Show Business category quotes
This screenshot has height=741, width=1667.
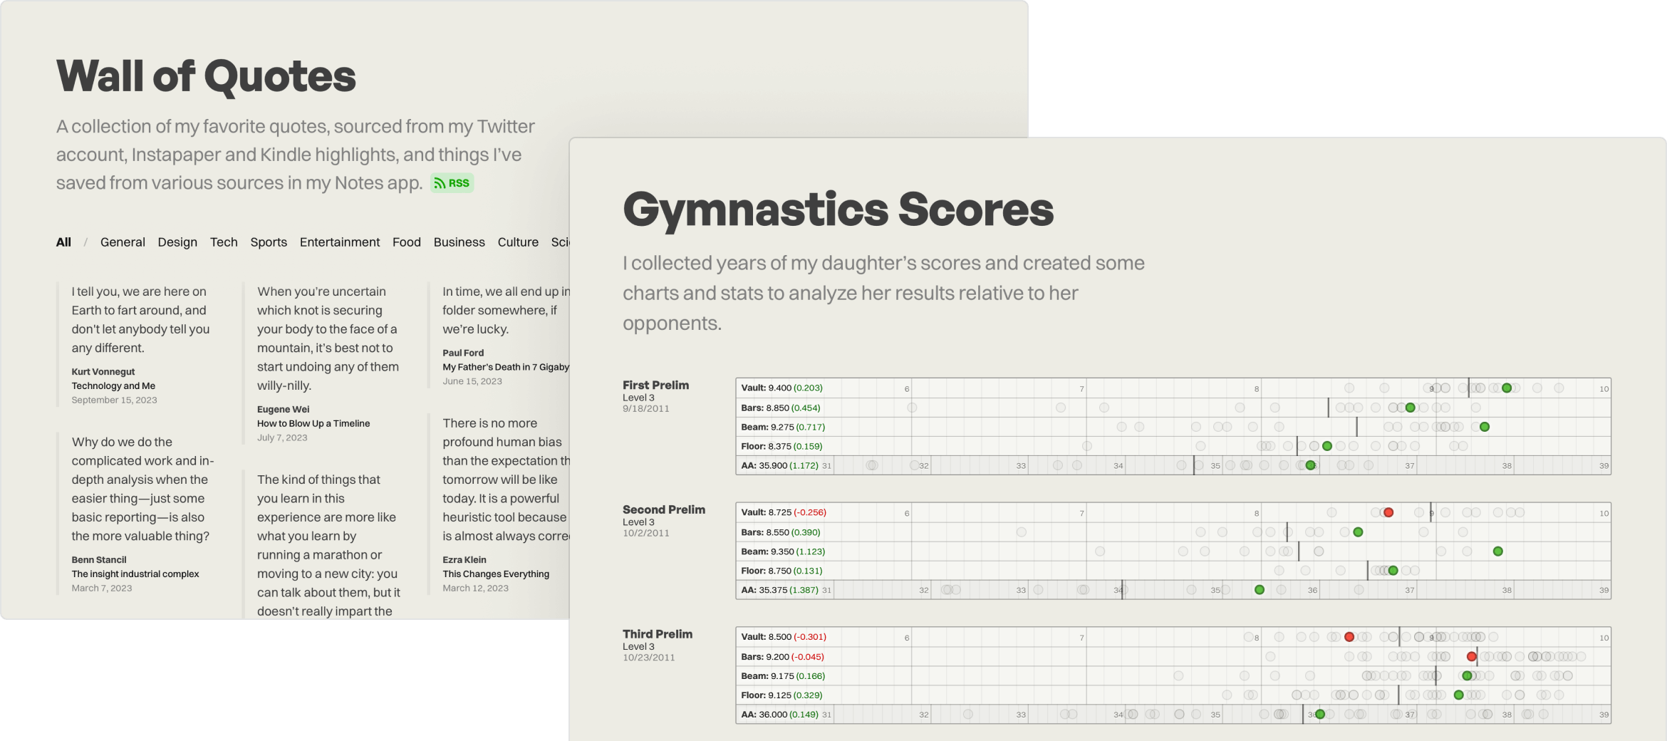click(459, 242)
